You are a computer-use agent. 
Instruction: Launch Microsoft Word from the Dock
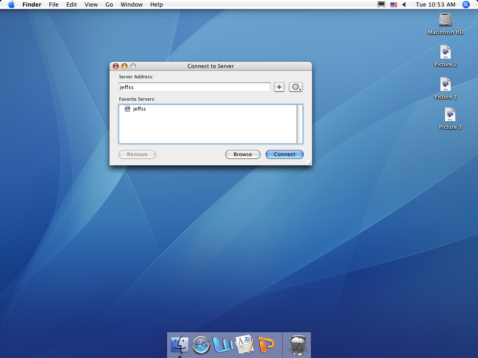[x=224, y=345]
